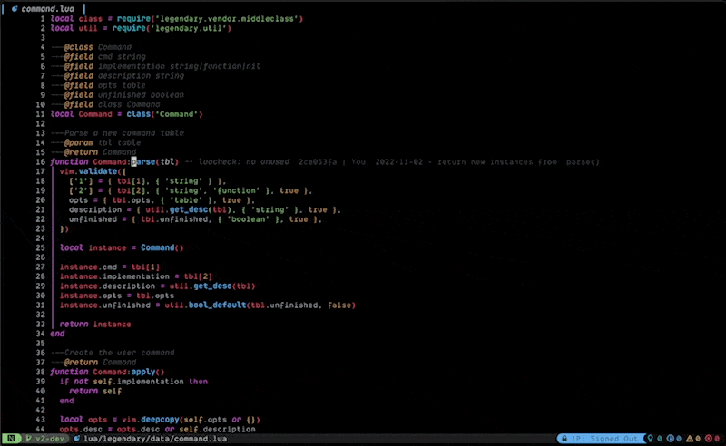This screenshot has height=446, width=726.
Task: Click the Lua file icon in the statusline
Action: (76, 439)
